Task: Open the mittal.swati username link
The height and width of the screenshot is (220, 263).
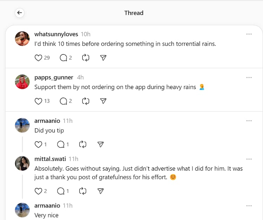Action: point(50,159)
